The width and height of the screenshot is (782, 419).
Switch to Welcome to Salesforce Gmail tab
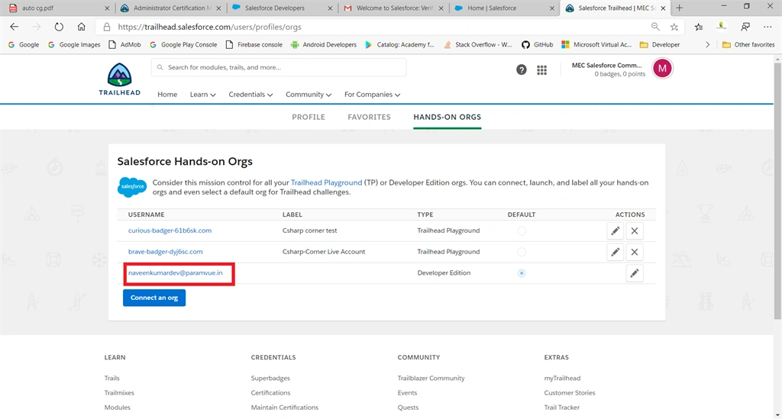coord(393,8)
